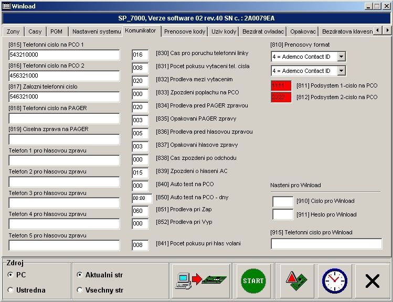Click the Winload title bar application icon
393x302 pixels.
point(6,6)
